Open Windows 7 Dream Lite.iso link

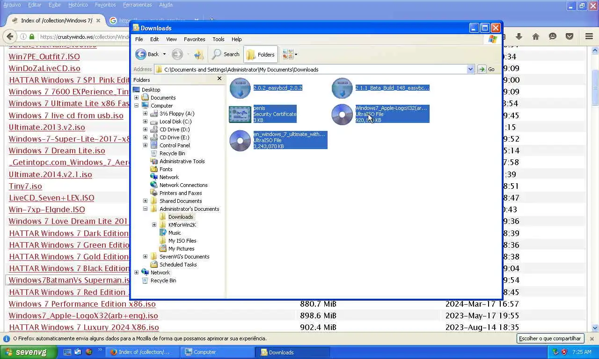[57, 151]
